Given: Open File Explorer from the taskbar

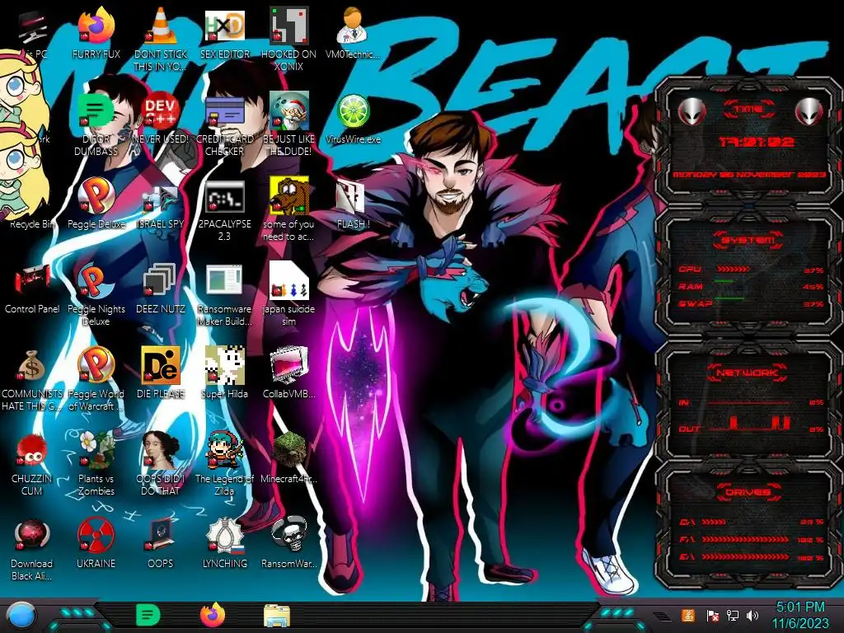Looking at the screenshot, I should point(277,616).
